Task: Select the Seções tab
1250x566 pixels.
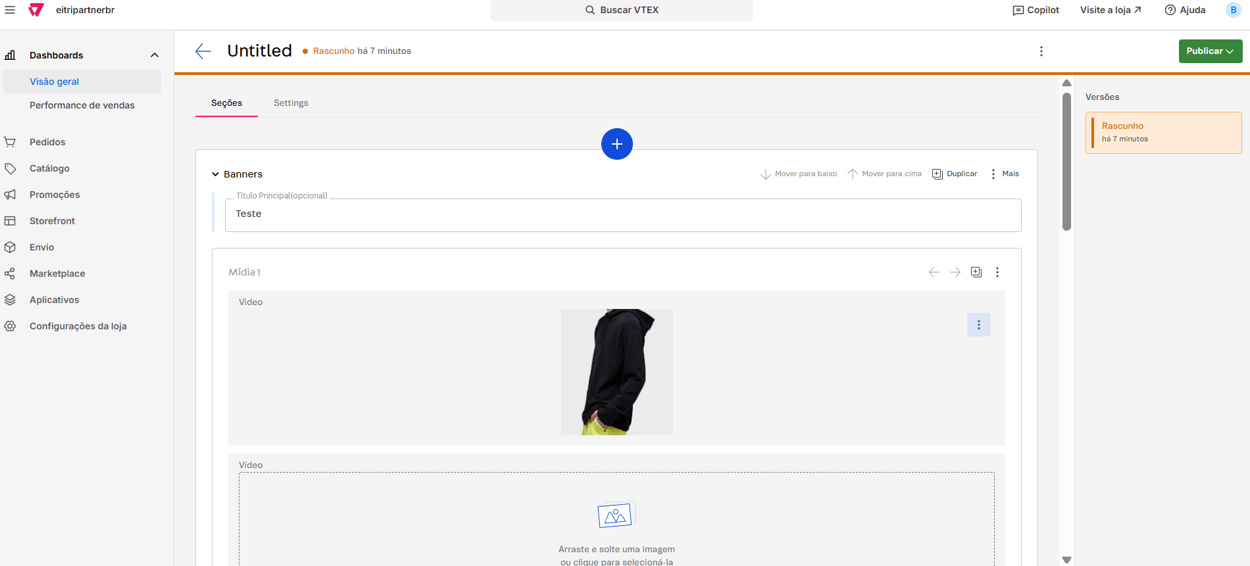Action: tap(226, 103)
